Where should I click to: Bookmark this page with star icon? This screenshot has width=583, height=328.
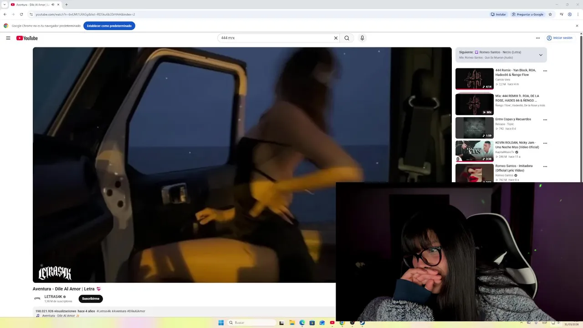coord(551,14)
